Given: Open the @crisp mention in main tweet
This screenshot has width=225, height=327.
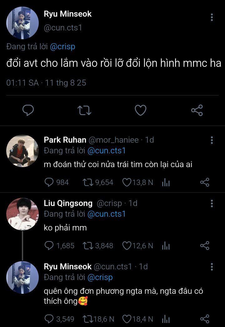Looking at the screenshot, I should tap(62, 47).
